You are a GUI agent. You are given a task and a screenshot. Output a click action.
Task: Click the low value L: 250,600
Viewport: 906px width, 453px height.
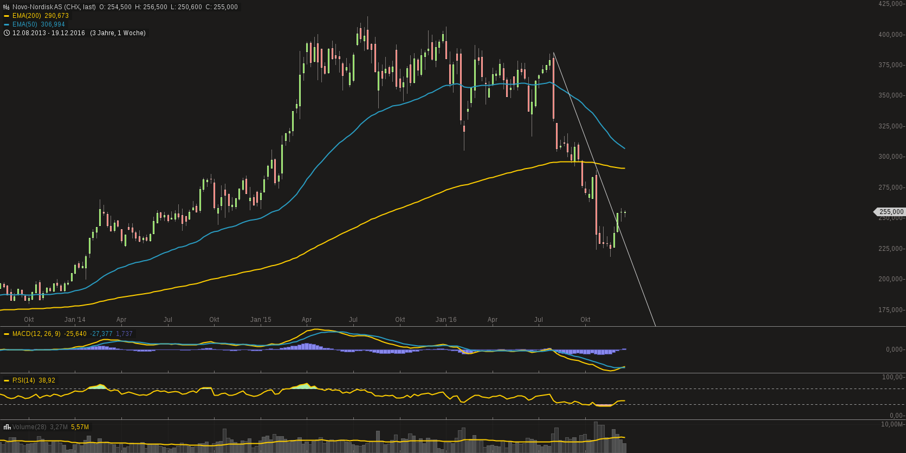186,7
